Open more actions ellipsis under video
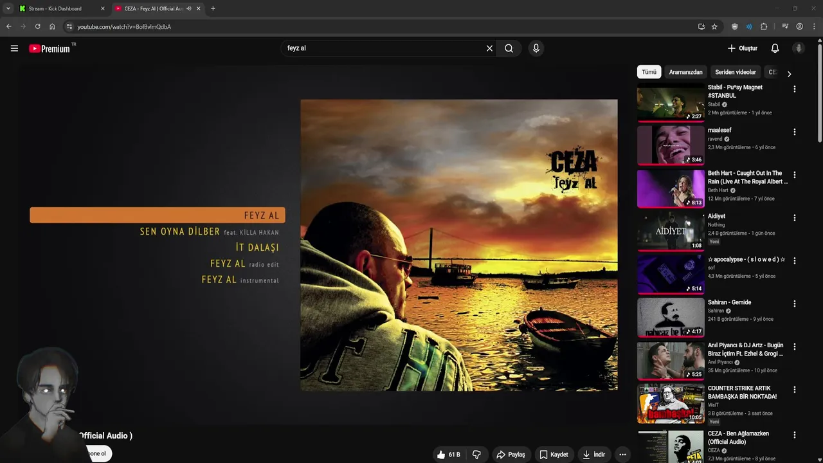823x463 pixels. 622,455
